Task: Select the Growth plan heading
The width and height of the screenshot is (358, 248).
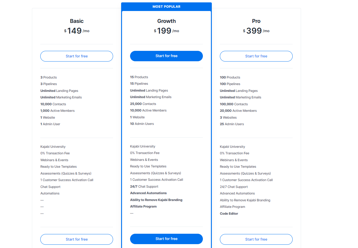Action: 166,21
